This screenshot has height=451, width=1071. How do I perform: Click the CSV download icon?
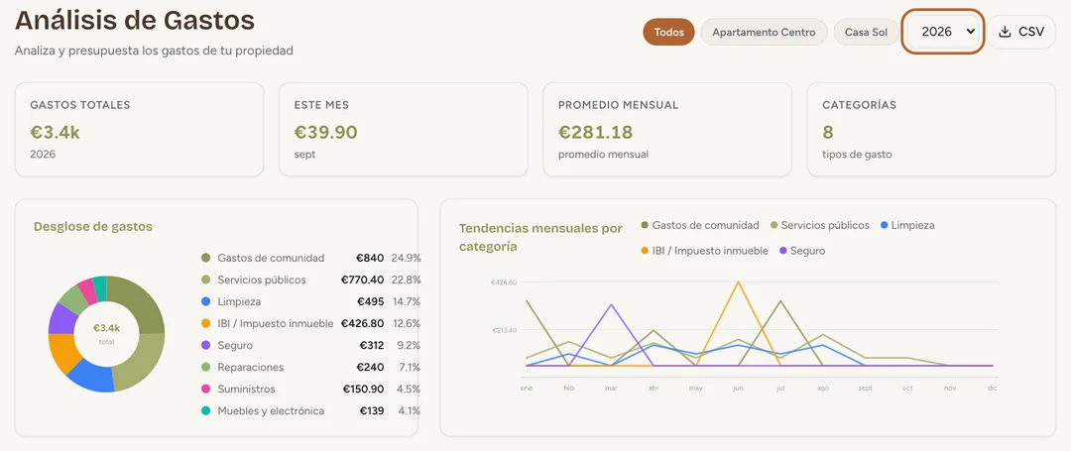tap(1005, 32)
